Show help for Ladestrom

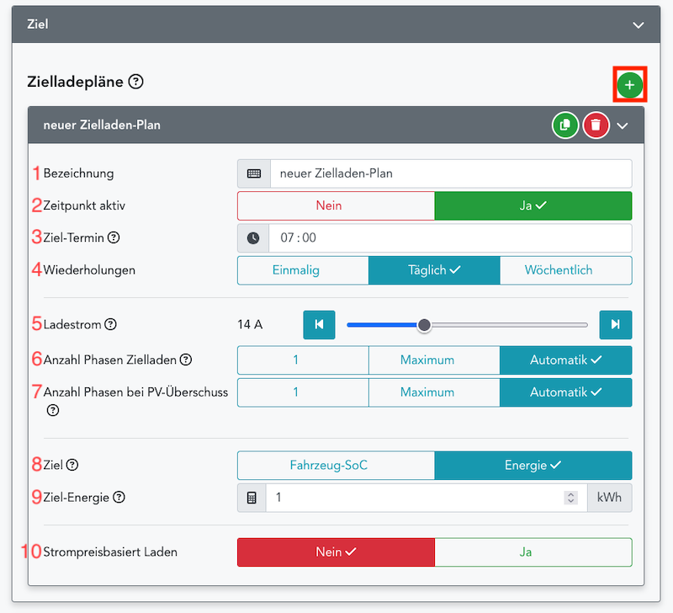pos(110,324)
